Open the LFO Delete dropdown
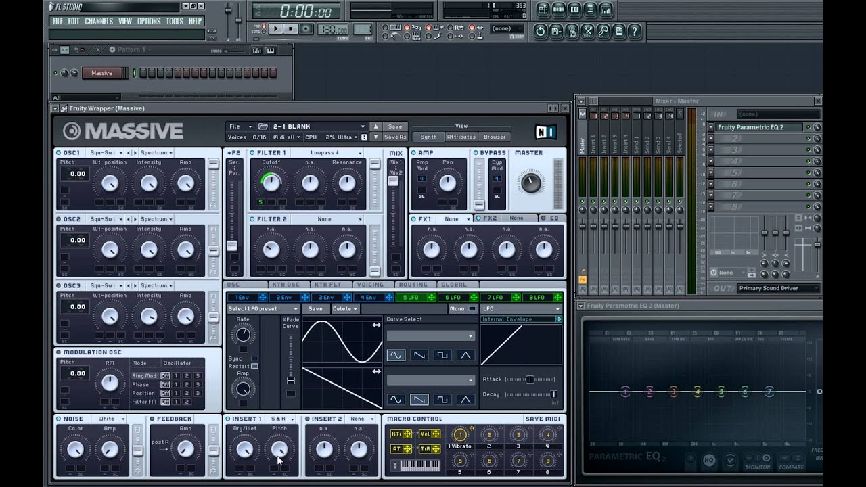 click(344, 309)
